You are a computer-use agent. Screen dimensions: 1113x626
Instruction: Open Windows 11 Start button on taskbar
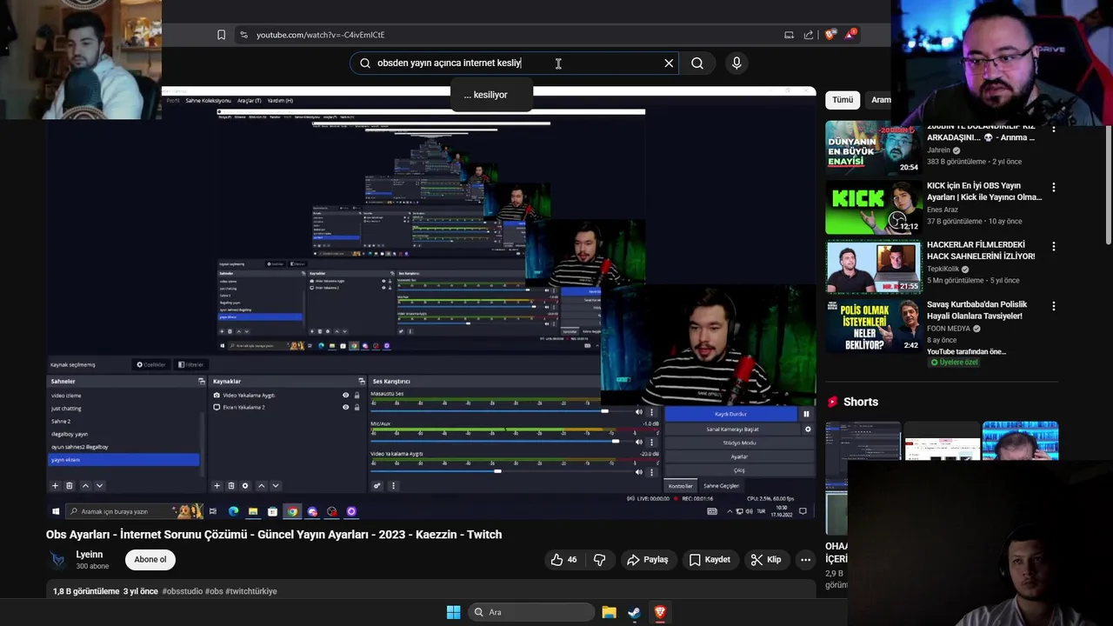point(453,612)
